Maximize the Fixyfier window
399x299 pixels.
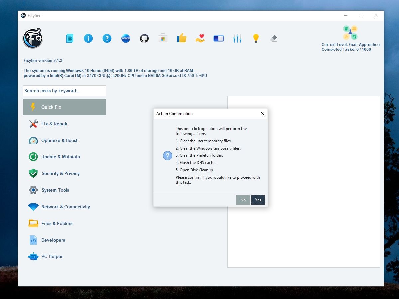click(x=361, y=15)
